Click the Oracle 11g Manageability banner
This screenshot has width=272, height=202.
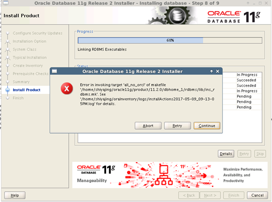click(170, 175)
